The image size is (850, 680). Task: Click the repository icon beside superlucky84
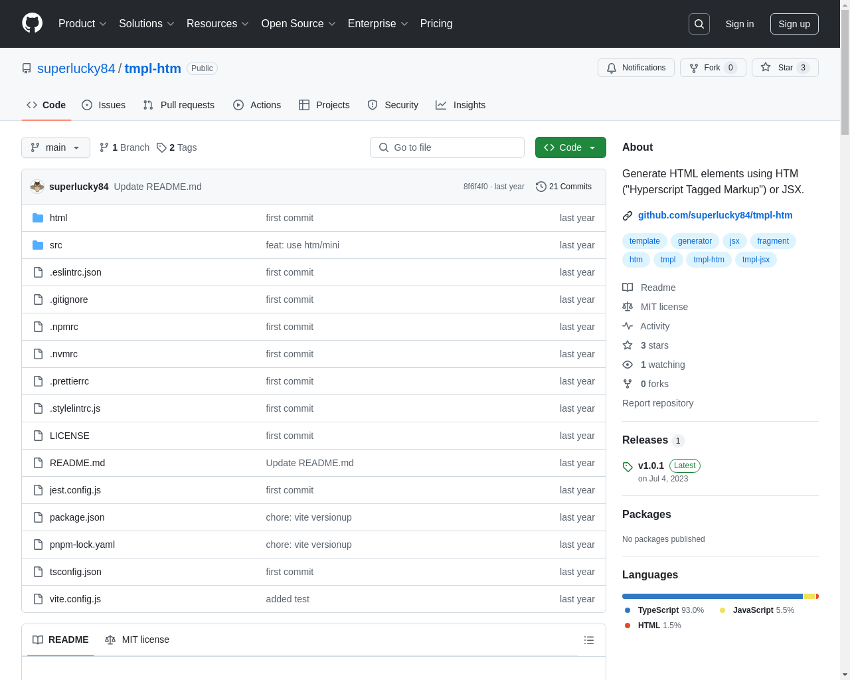click(x=27, y=68)
